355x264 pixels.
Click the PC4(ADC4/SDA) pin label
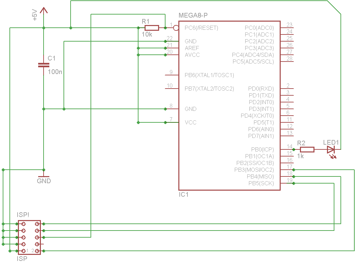[x=253, y=55]
